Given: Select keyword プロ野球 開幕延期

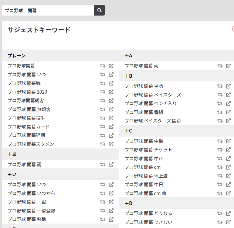Looking at the screenshot, I should pyautogui.click(x=26, y=135).
